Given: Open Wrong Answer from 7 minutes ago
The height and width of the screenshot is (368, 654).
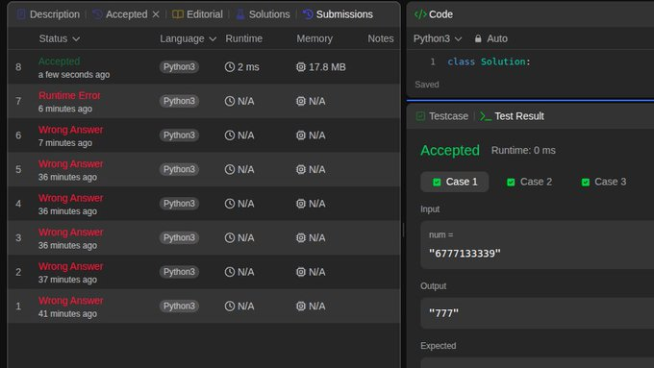Looking at the screenshot, I should coord(204,135).
